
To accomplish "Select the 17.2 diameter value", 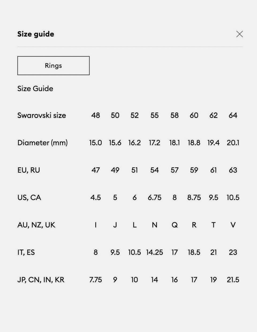I will 154,143.
